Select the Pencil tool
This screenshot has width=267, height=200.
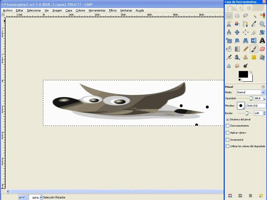tap(245, 49)
